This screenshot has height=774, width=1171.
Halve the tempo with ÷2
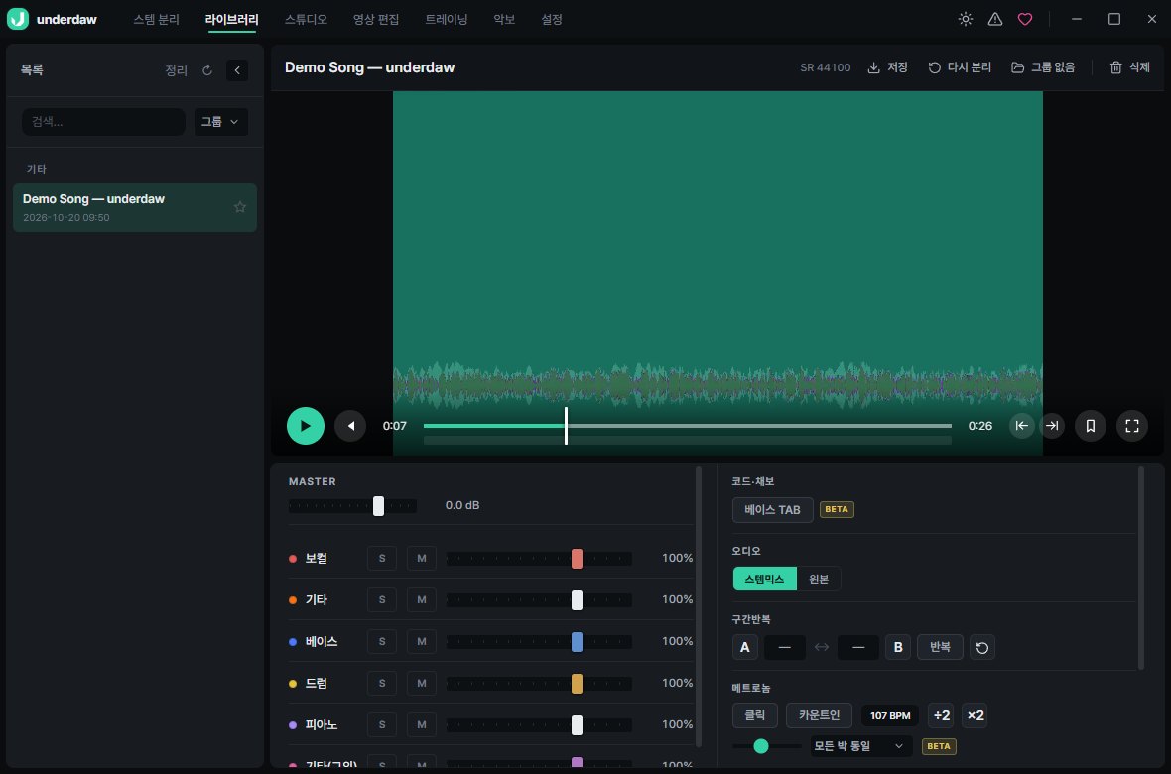tap(942, 715)
